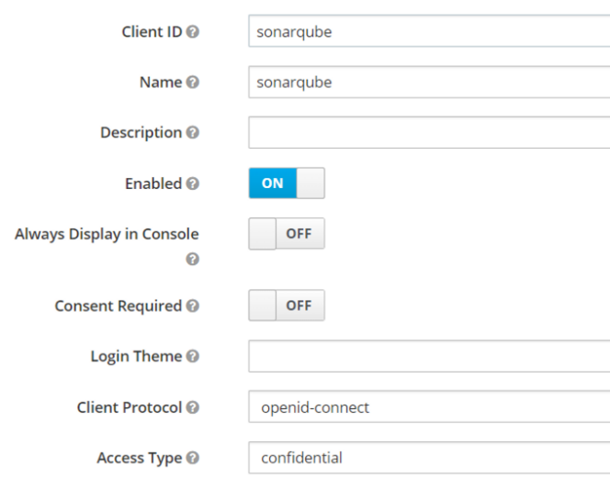Screen dimensions: 610x478
Task: Open the Access Type confidential dropdown
Action: point(429,458)
